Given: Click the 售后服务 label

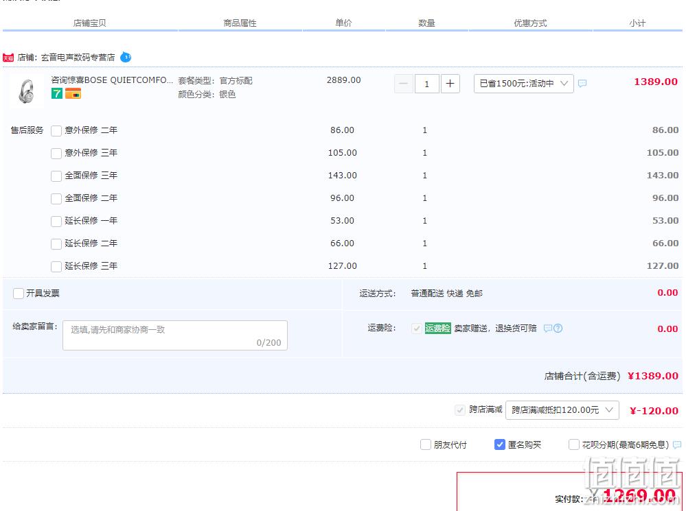Looking at the screenshot, I should coord(27,130).
